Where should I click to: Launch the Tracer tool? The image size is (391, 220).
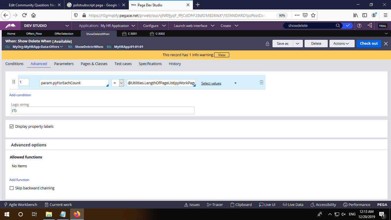coord(215,205)
